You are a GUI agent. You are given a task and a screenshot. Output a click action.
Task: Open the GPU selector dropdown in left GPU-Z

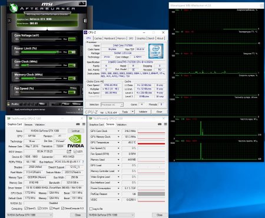click(29, 215)
